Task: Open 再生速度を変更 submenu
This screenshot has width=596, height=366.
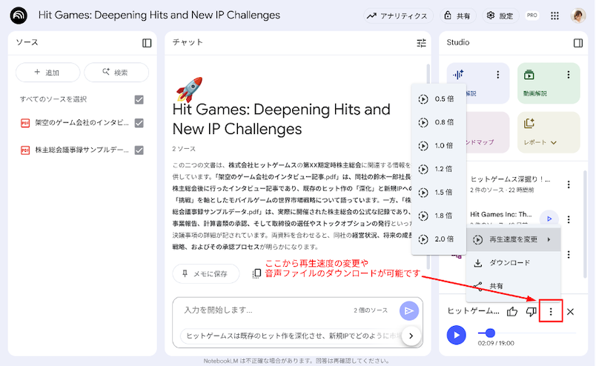Action: pyautogui.click(x=514, y=239)
